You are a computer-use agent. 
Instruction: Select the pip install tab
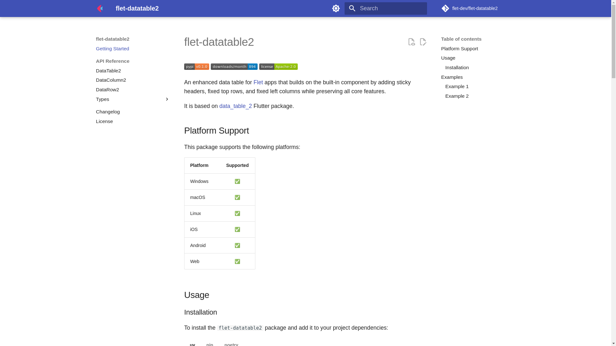[x=210, y=344]
